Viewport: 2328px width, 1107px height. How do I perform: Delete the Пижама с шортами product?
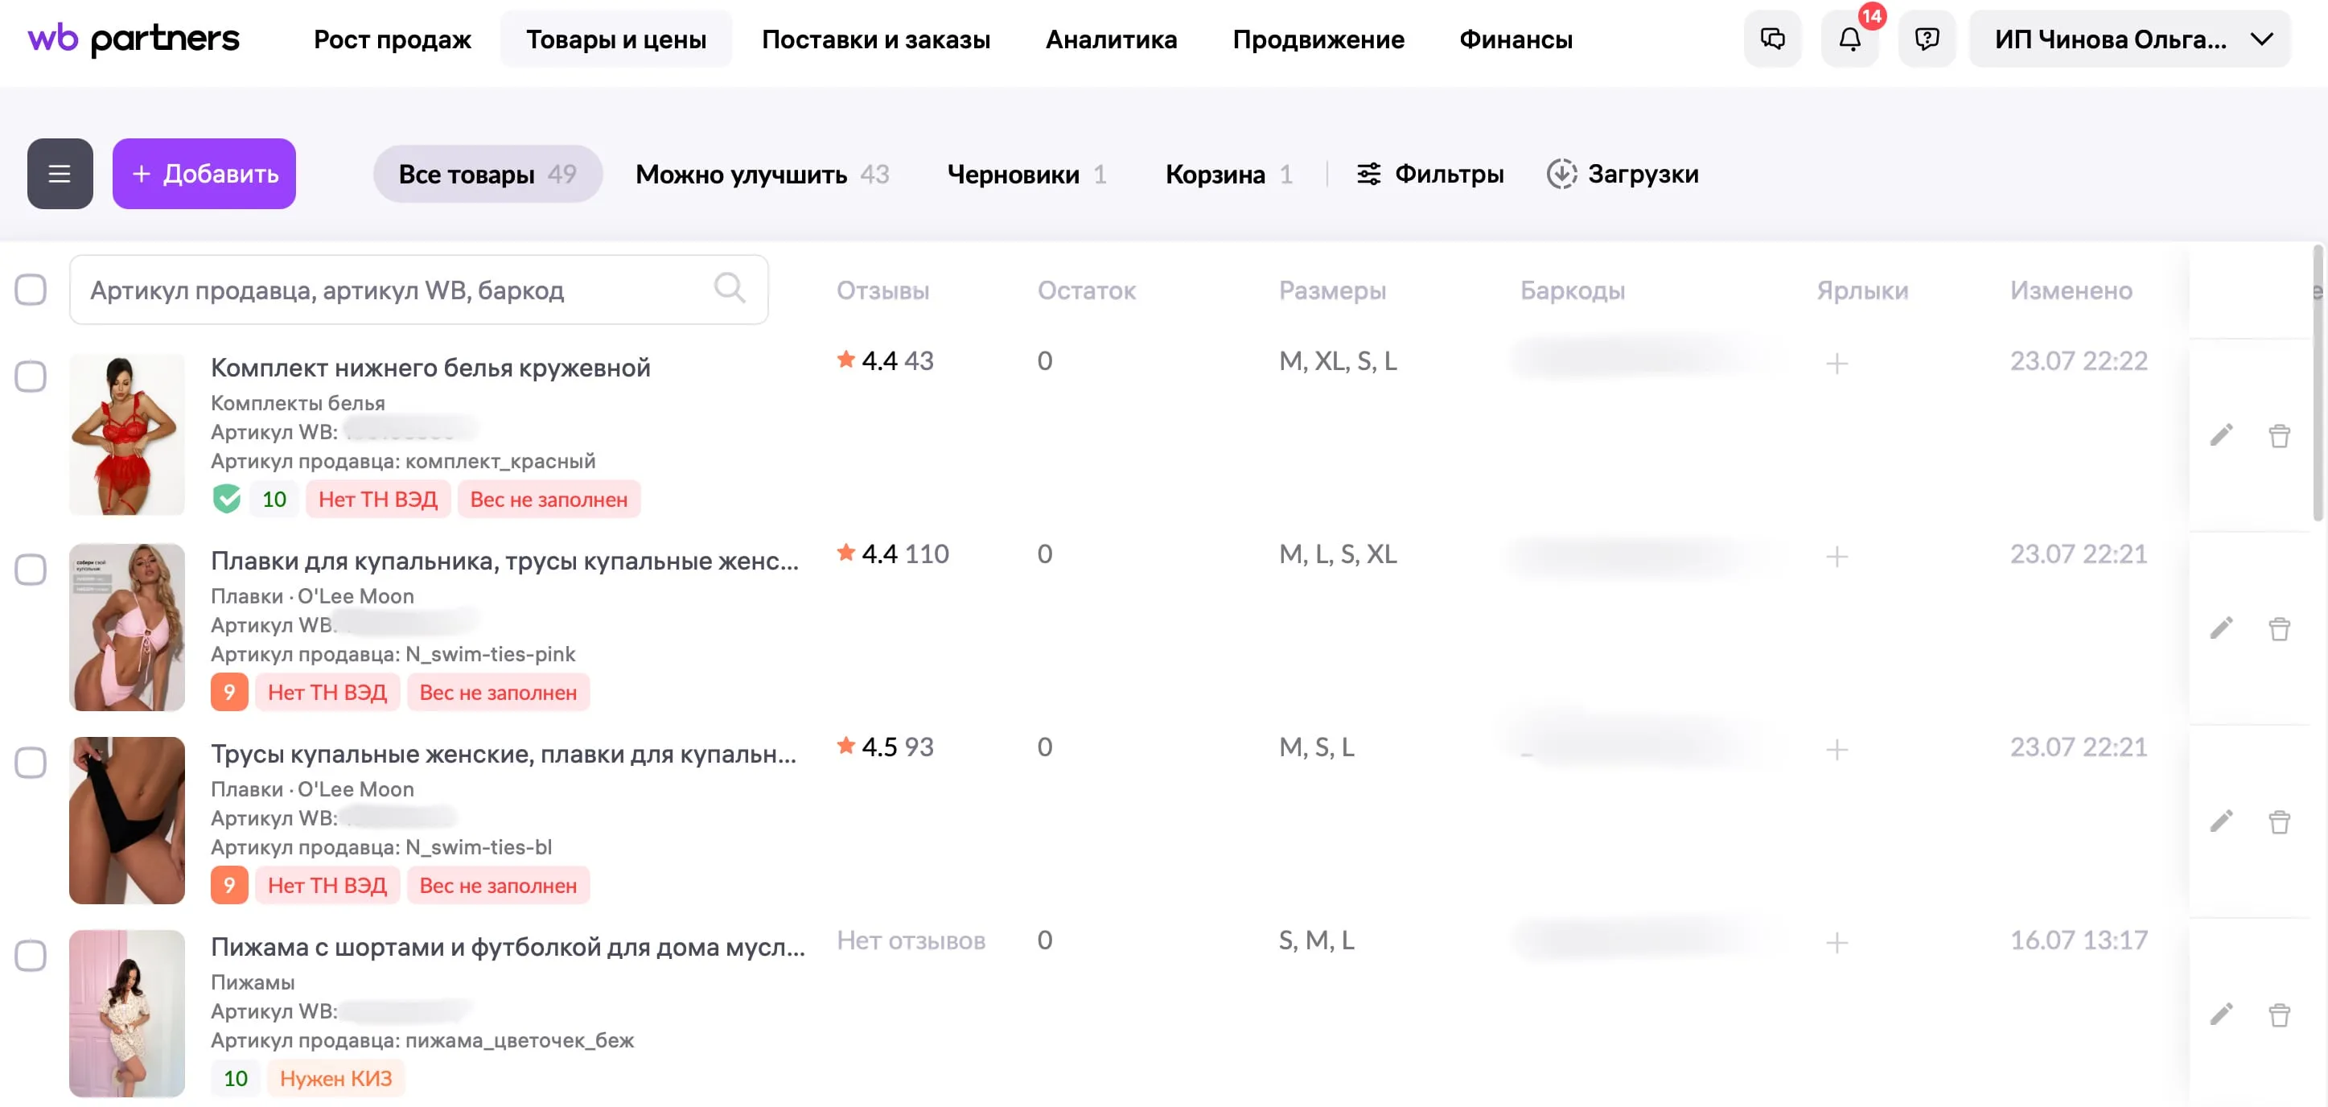click(2279, 1014)
